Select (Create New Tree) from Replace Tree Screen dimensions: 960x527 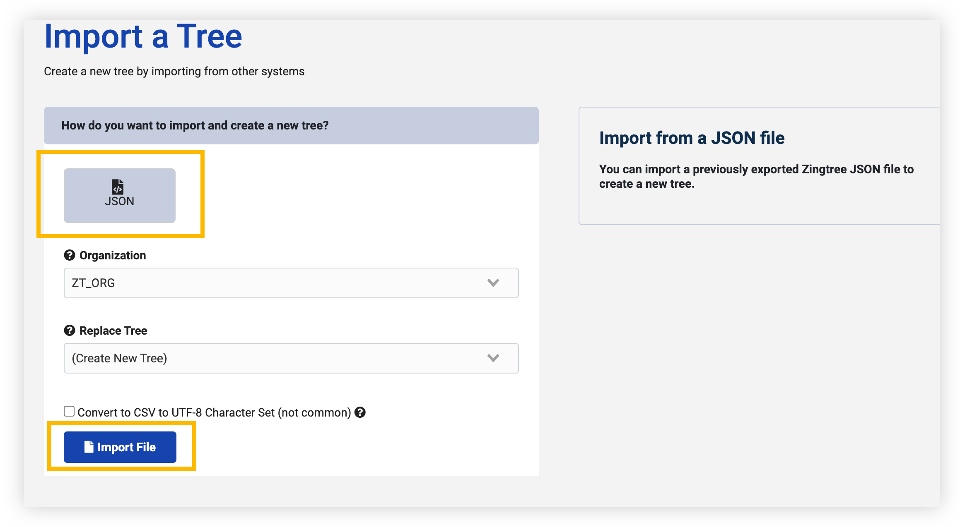(290, 358)
